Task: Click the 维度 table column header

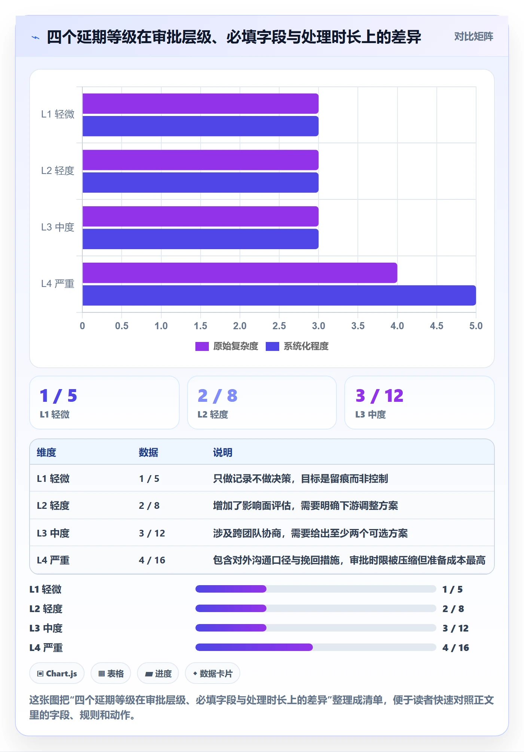Action: click(46, 452)
